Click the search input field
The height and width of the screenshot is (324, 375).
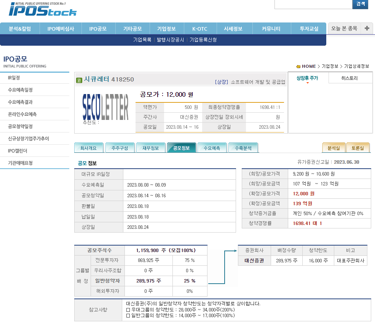click(x=313, y=4)
